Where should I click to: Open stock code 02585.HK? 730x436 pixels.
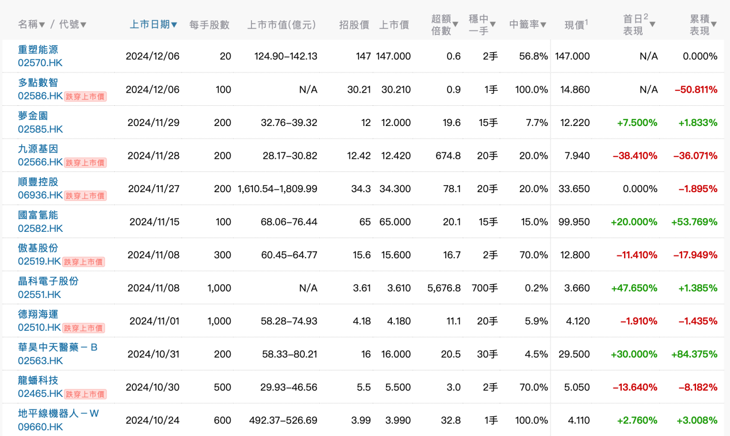[40, 129]
